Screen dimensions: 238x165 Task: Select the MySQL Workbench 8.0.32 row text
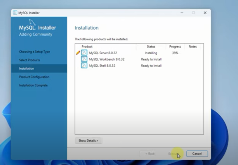pyautogui.click(x=106, y=59)
